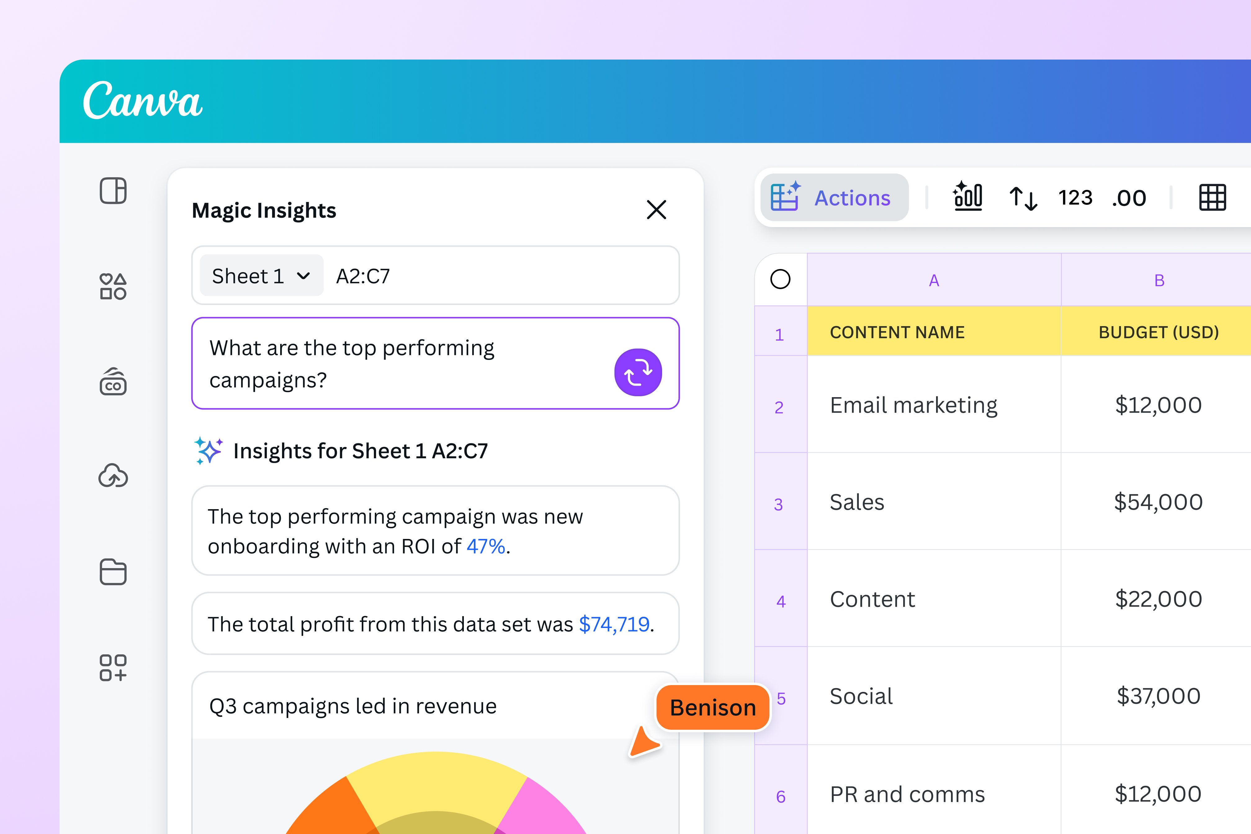This screenshot has height=834, width=1251.
Task: Select the Design panel icon at sidebar top
Action: pyautogui.click(x=113, y=191)
